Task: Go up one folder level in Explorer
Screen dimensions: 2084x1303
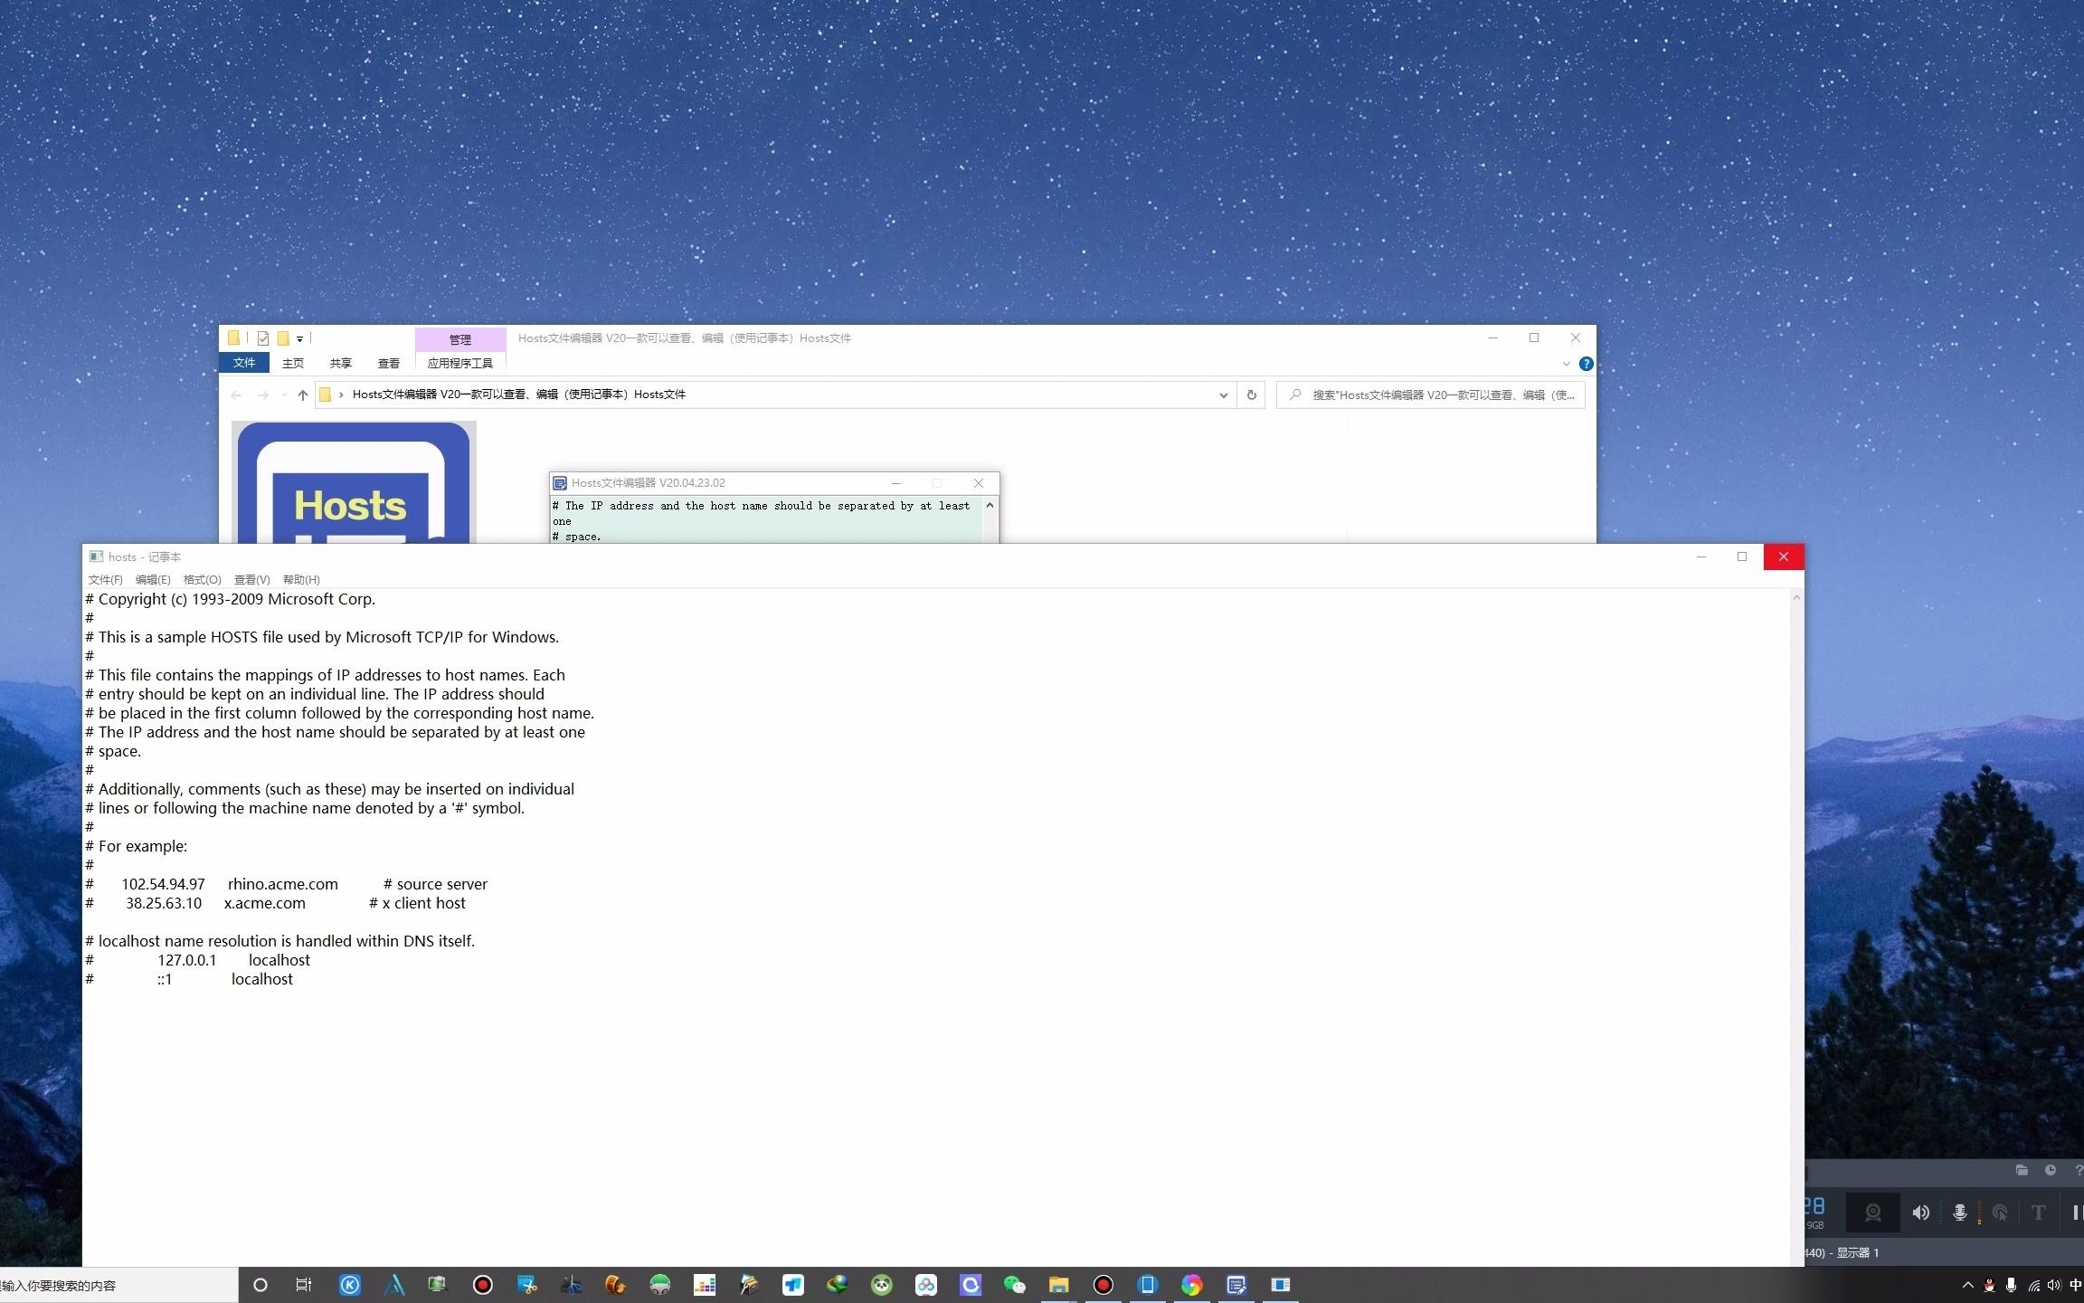Action: (302, 395)
